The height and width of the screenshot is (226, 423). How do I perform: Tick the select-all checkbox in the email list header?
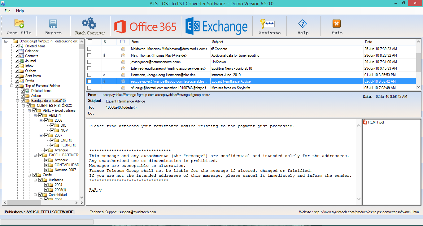click(x=90, y=41)
